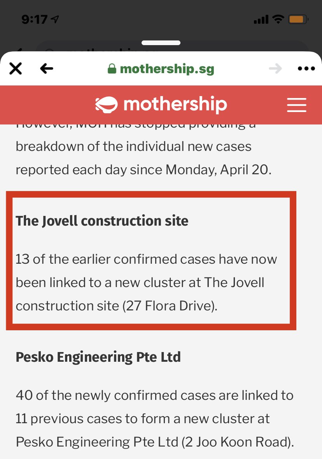Viewport: 322px width, 459px height.
Task: Tap the mothership bowl logo icon
Action: [106, 105]
